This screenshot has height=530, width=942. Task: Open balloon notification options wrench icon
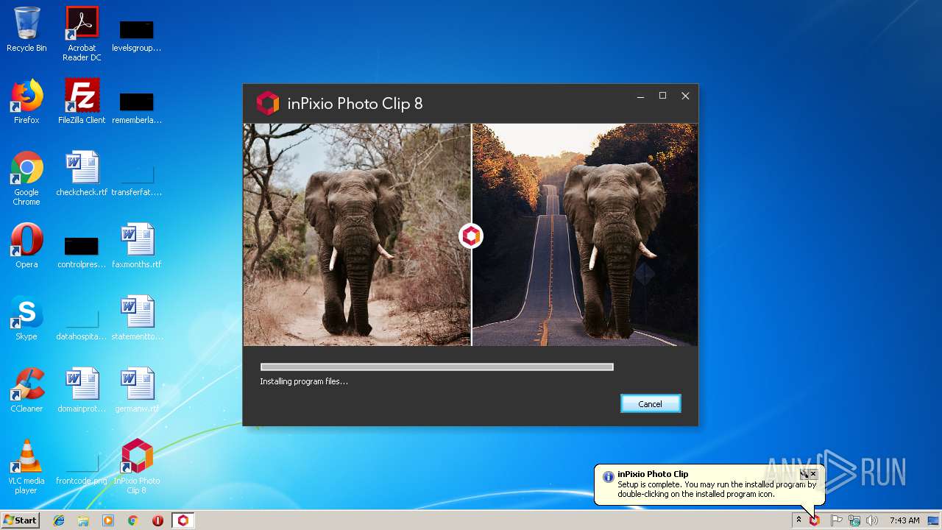[x=804, y=474]
